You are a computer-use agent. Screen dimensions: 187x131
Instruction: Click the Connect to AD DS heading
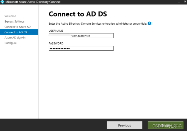pyautogui.click(x=78, y=14)
